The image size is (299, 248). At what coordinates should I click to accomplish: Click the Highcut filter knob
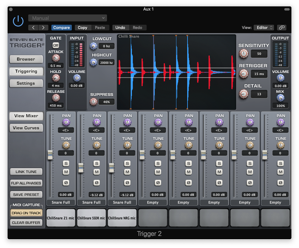93,62
